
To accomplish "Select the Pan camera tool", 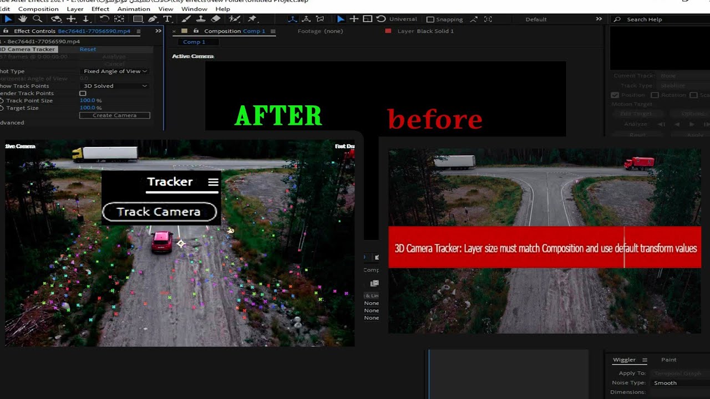I will 71,19.
